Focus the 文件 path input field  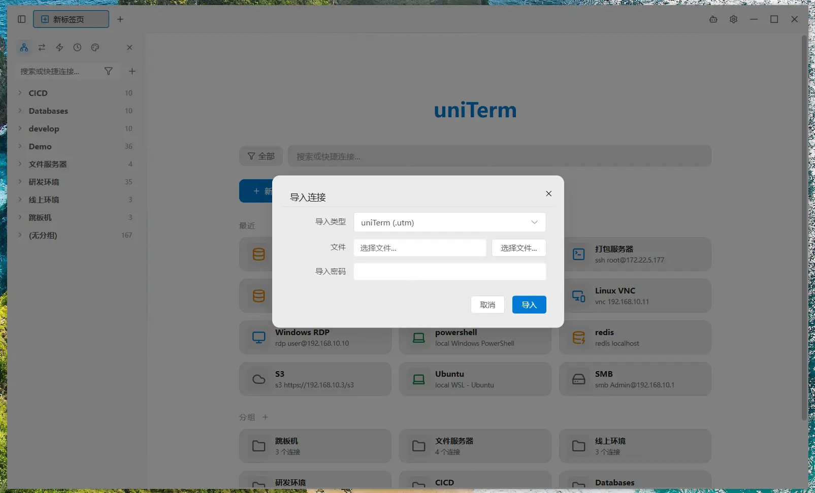pos(420,248)
